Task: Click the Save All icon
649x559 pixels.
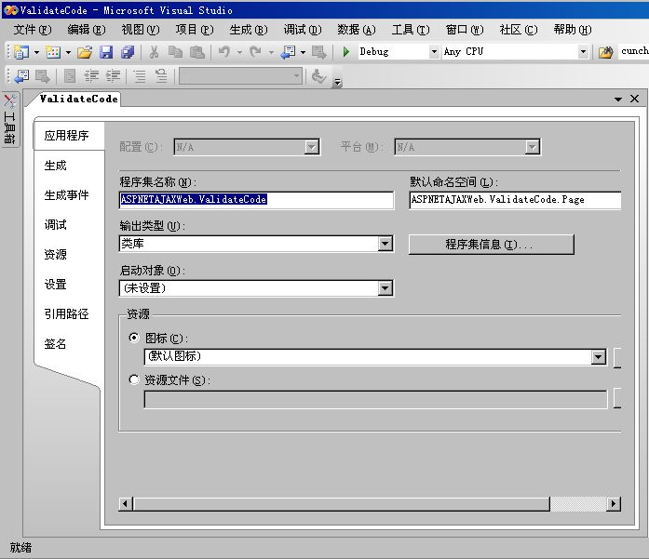Action: click(x=128, y=52)
